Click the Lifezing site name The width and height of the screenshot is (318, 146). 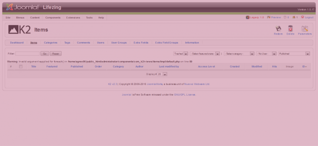pyautogui.click(x=52, y=8)
